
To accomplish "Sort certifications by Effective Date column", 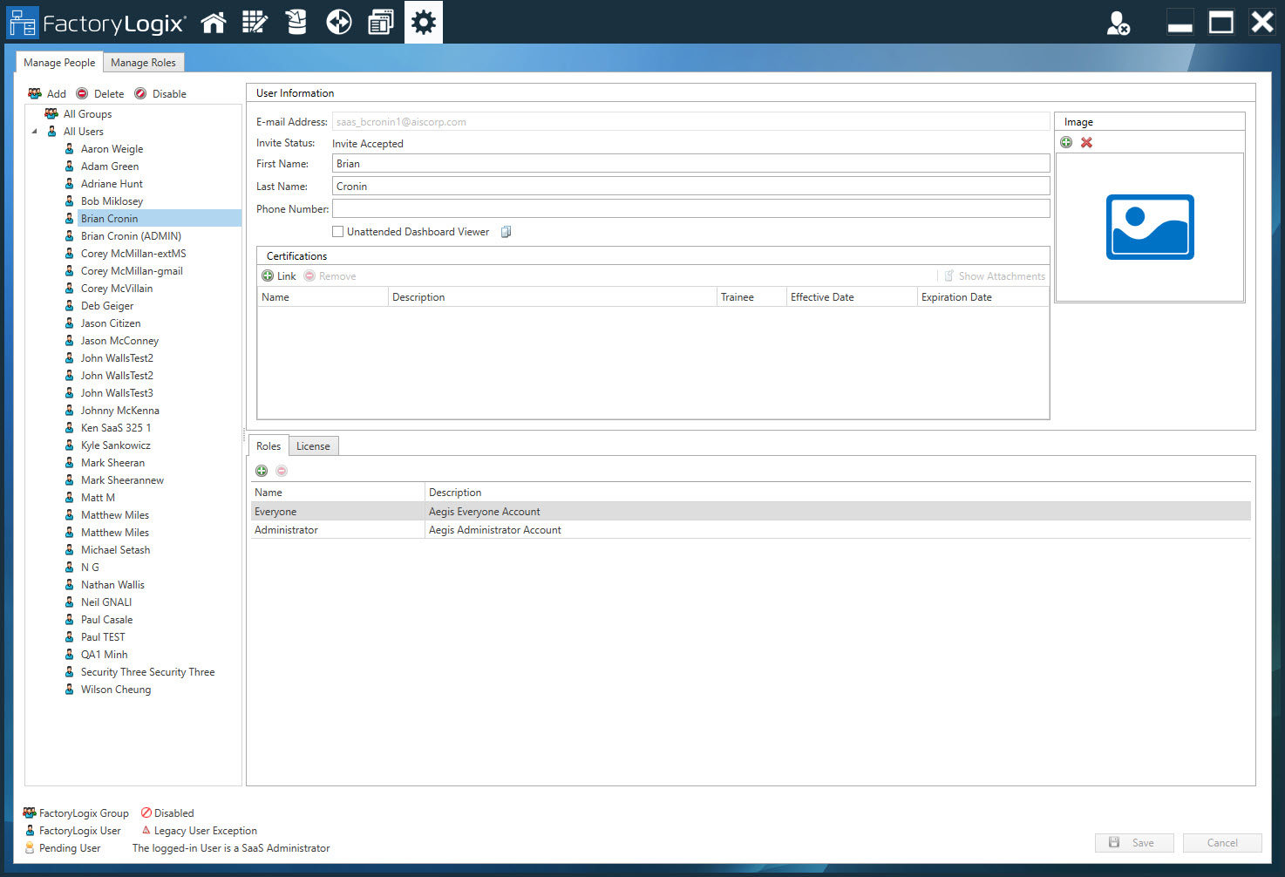I will (852, 297).
